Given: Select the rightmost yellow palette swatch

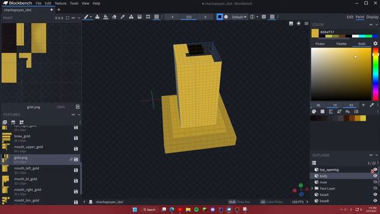Looking at the screenshot, I should pos(363,118).
